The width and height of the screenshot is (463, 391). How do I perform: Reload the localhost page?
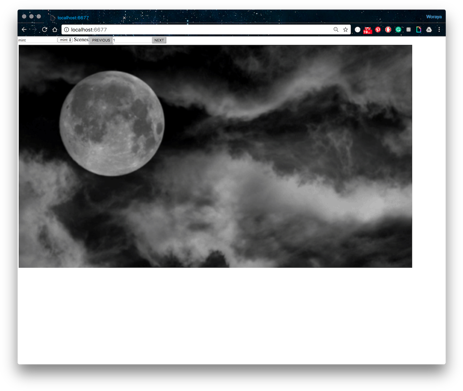[x=45, y=29]
